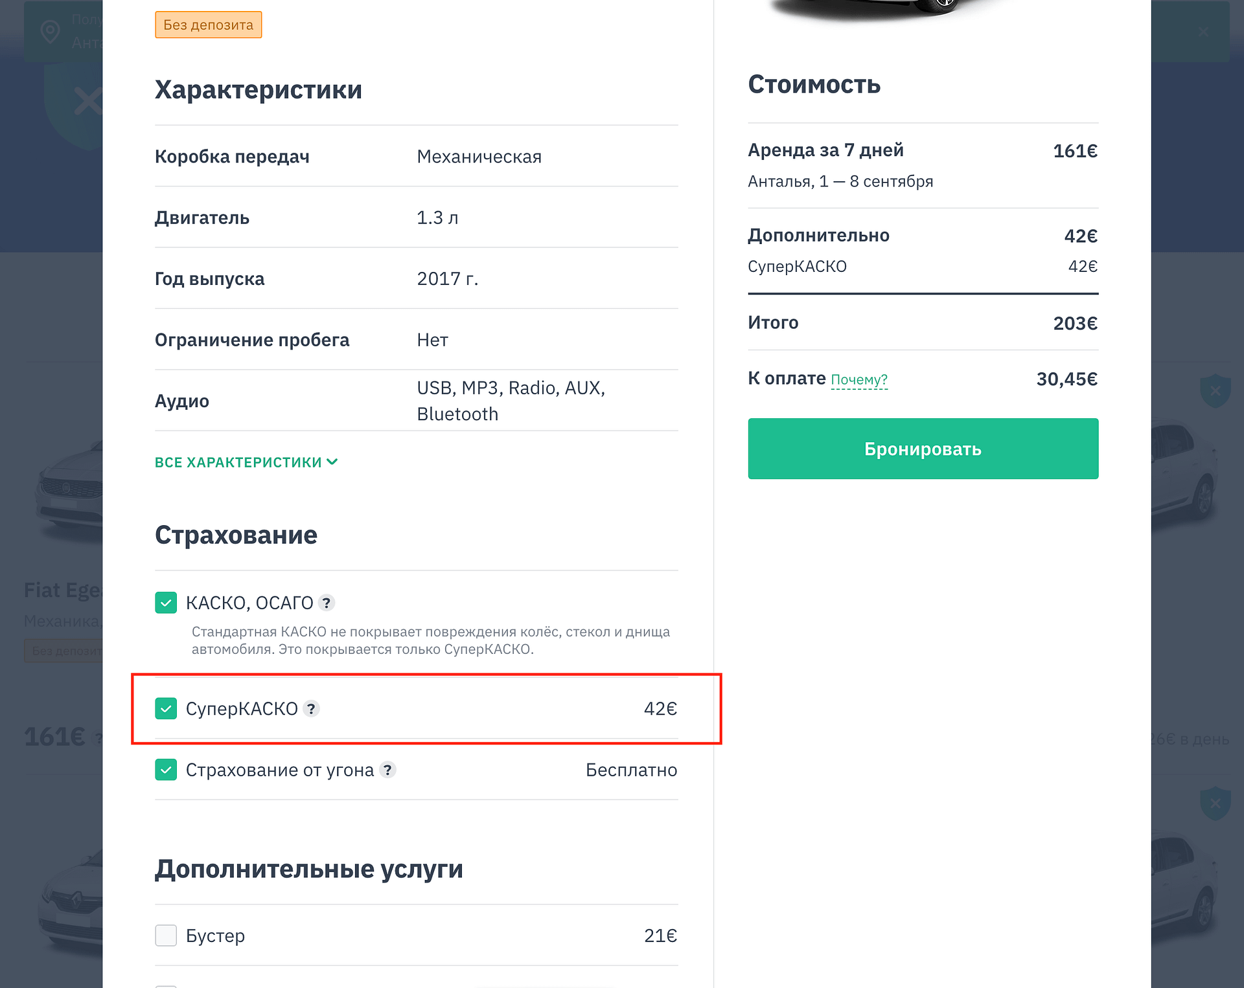Click the help icon next to КАСКО, ОСАГО
This screenshot has height=988, width=1244.
coord(327,603)
